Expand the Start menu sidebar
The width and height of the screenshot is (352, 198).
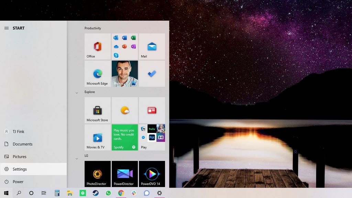(x=6, y=28)
